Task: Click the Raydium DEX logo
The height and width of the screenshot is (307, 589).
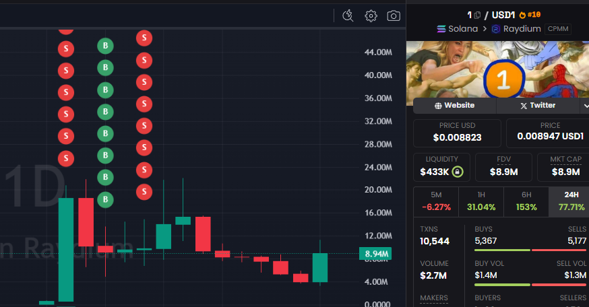Action: 497,29
